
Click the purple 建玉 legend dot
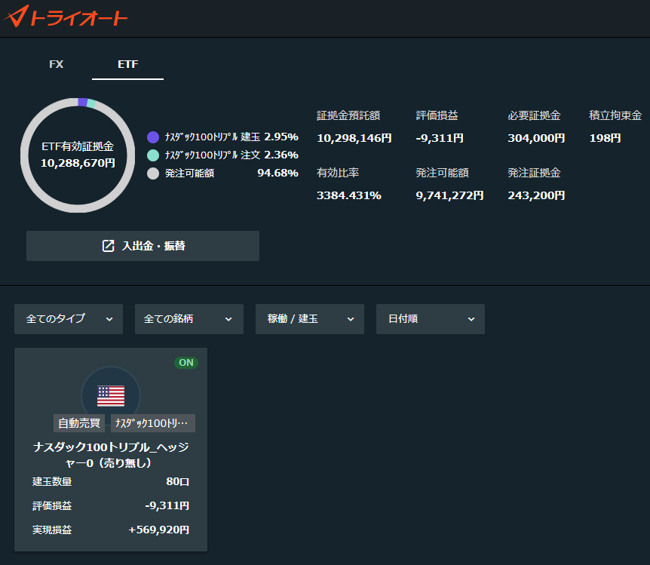[x=153, y=137]
